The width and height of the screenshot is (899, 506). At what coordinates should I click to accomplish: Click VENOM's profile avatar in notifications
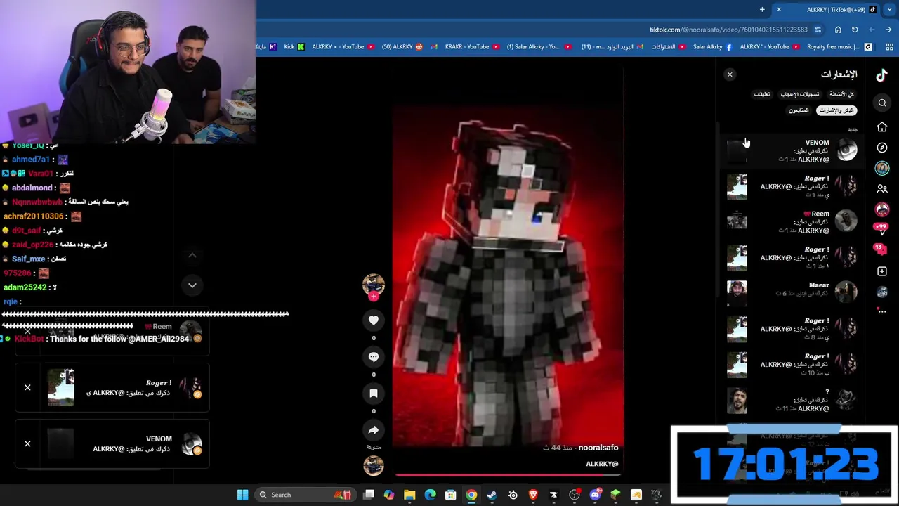(x=846, y=150)
